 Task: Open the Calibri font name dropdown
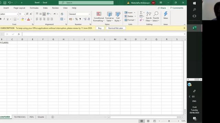(18, 14)
